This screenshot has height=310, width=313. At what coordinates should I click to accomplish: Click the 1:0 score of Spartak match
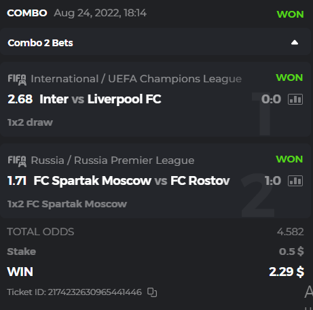(273, 181)
